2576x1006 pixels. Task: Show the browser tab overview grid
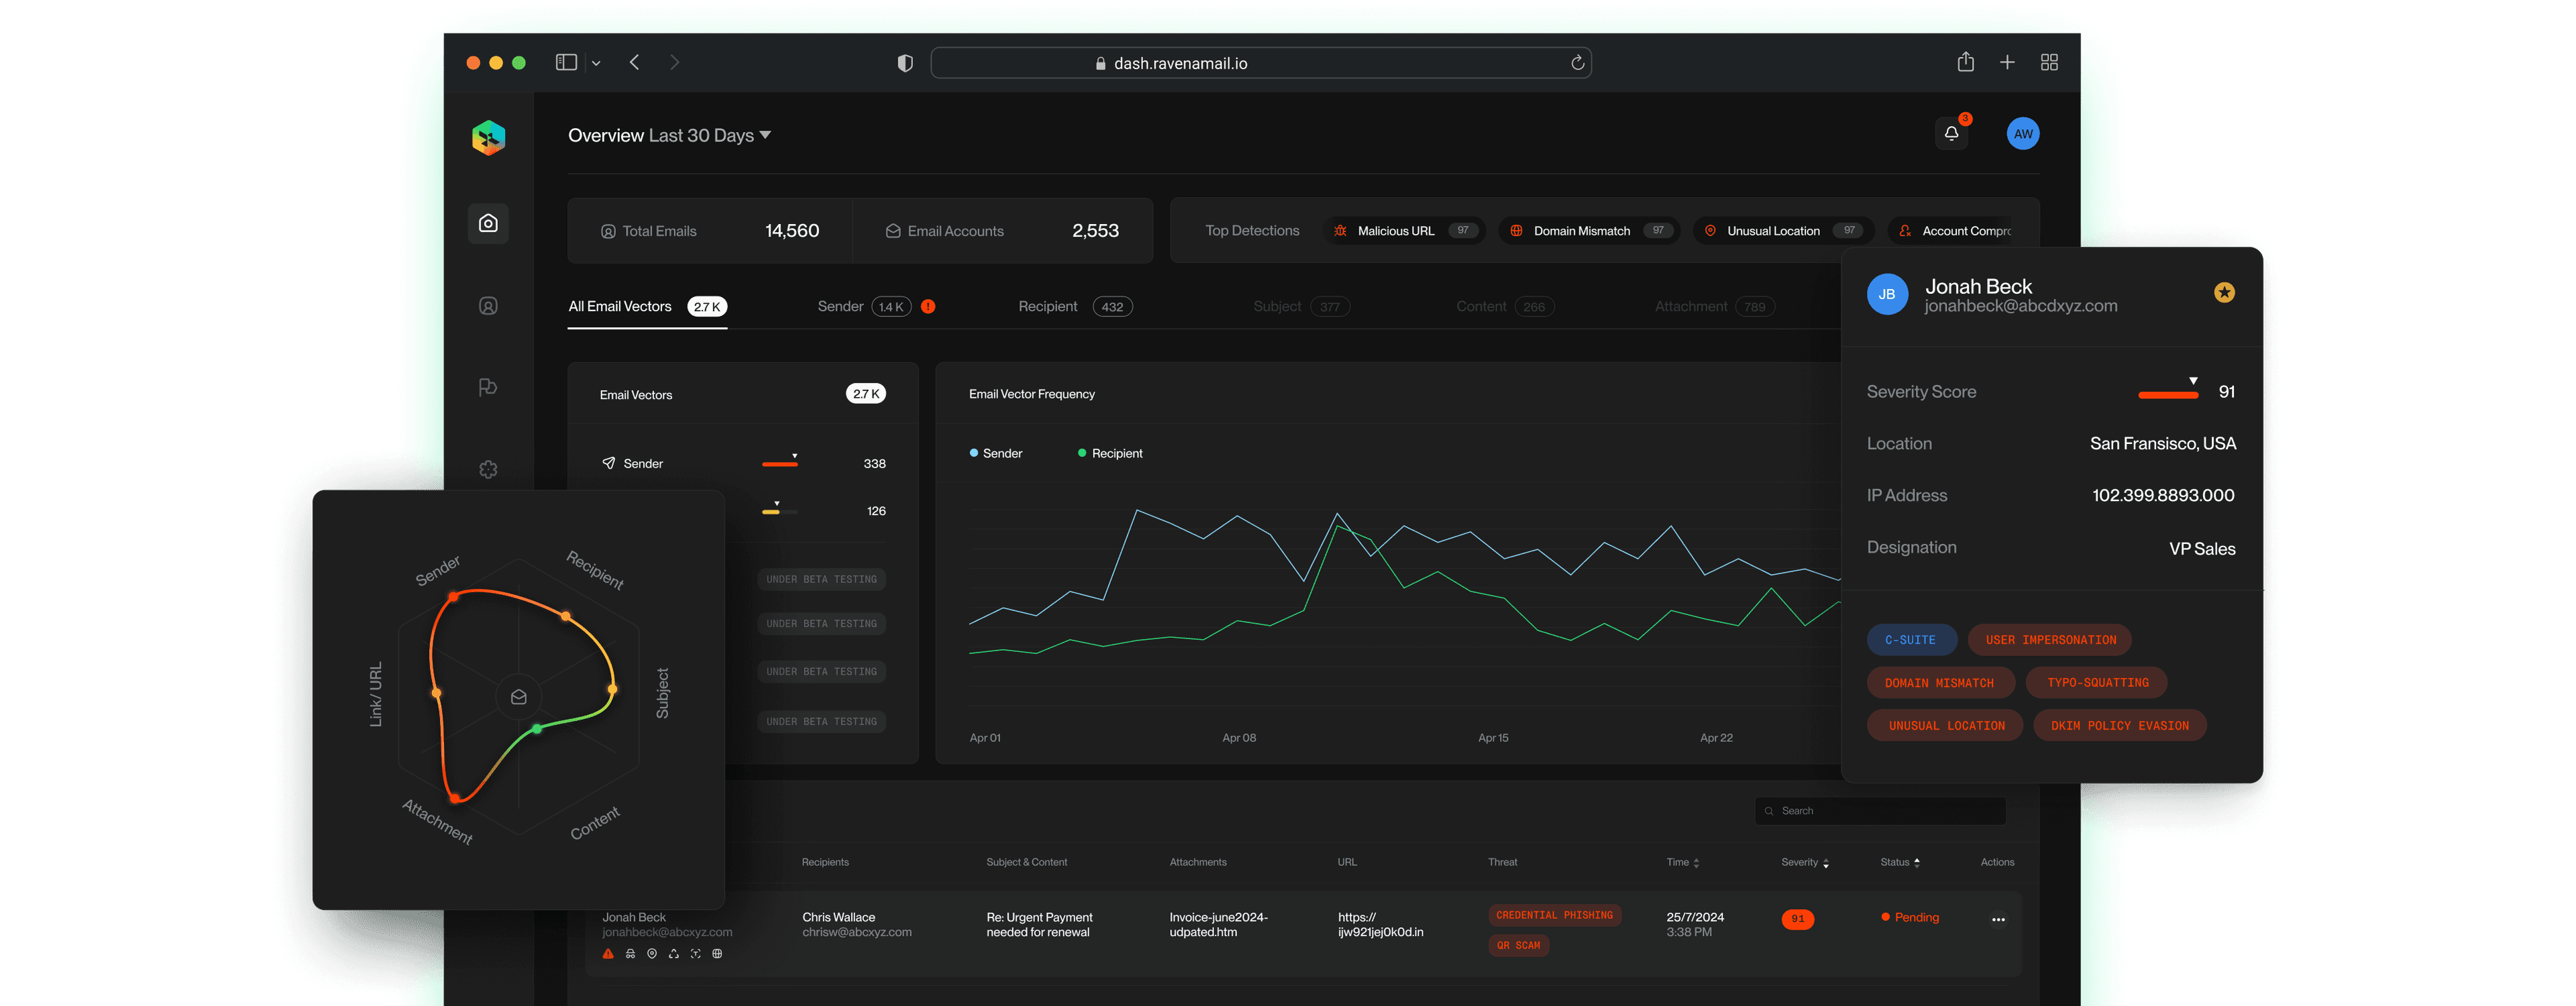coord(2049,62)
